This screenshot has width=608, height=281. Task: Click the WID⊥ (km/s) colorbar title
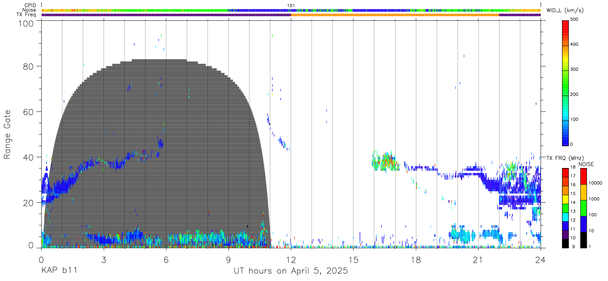[x=565, y=10]
